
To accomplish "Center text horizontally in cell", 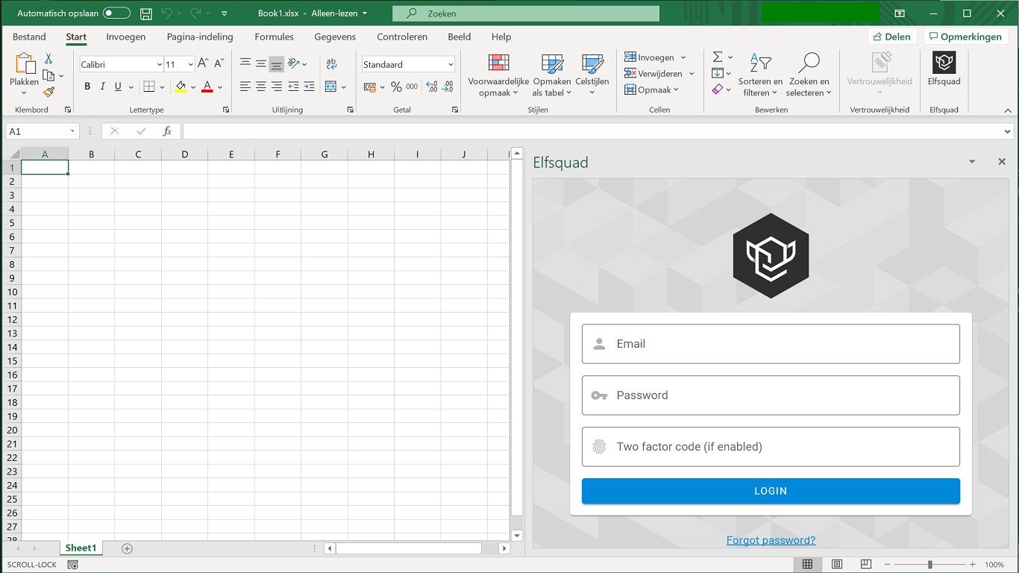I will click(x=260, y=87).
